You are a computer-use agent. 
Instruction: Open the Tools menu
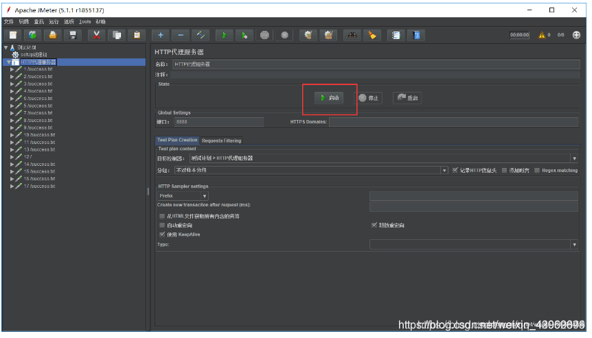pos(85,22)
